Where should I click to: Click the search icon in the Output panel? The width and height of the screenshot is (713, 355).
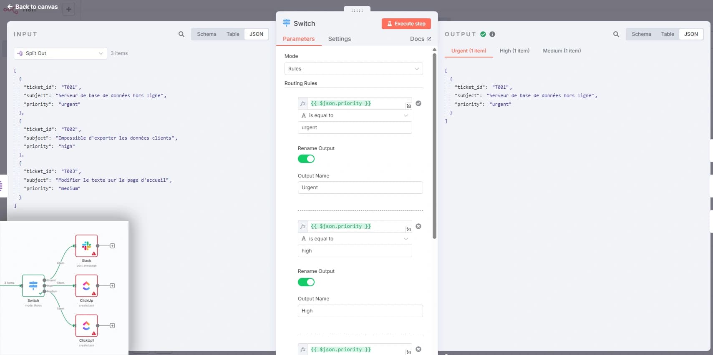click(616, 34)
